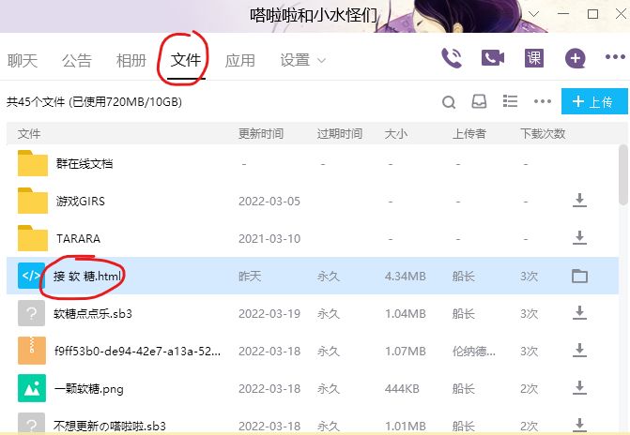Download the f9ff53b0 zip file

579,351
